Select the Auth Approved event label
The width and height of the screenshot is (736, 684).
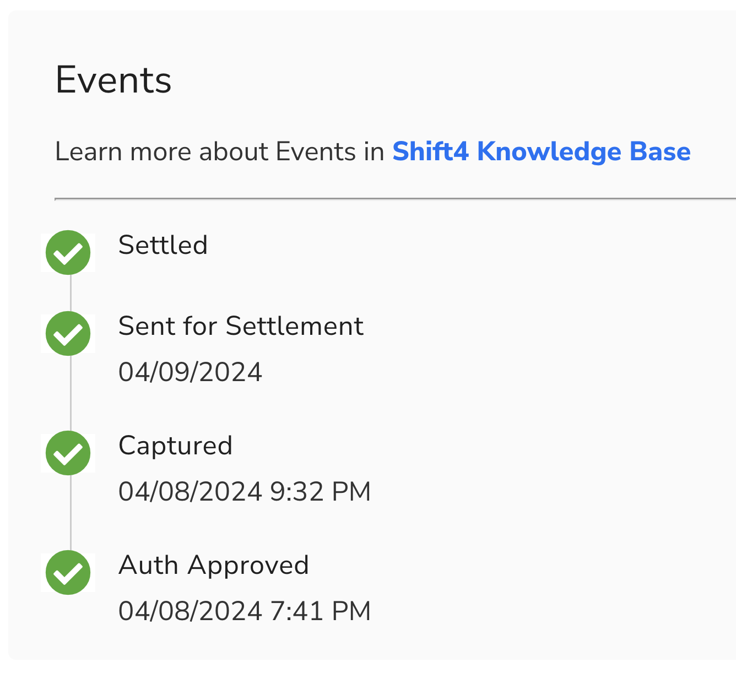coord(213,565)
